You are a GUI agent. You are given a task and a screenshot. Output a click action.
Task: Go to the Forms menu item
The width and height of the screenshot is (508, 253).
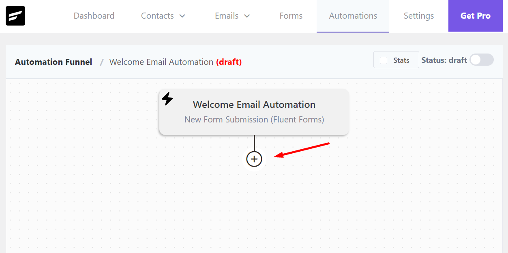[290, 16]
